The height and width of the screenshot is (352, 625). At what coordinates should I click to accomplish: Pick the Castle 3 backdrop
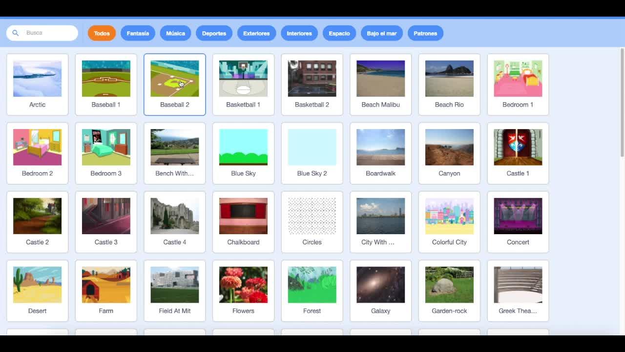(106, 222)
